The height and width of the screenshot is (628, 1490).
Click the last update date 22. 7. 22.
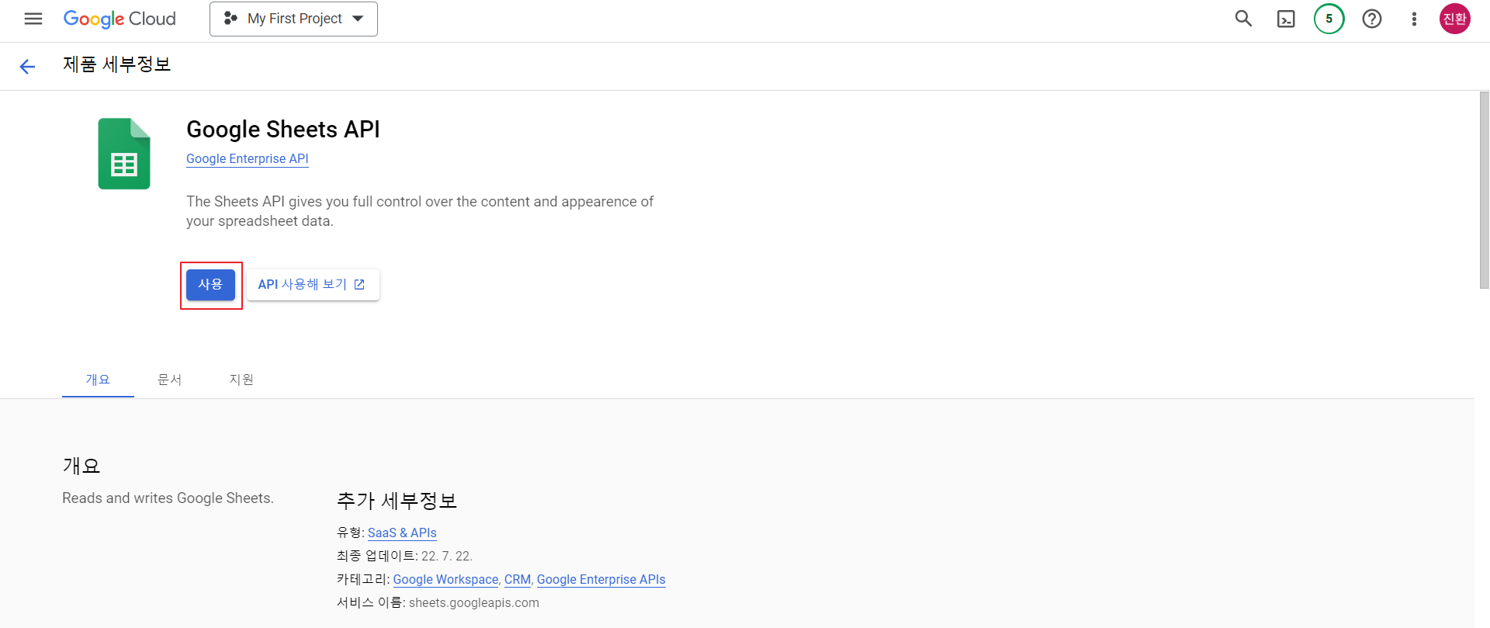[447, 556]
